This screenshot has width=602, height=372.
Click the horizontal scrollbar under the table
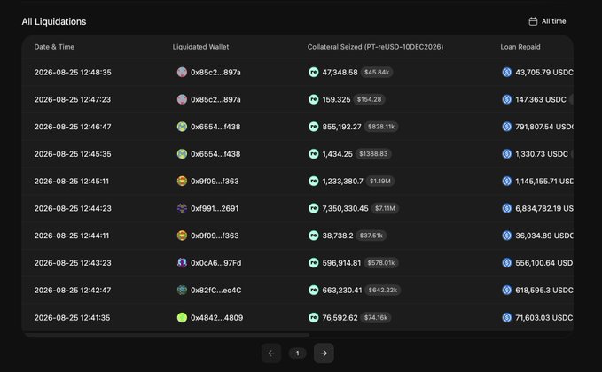[x=167, y=335]
